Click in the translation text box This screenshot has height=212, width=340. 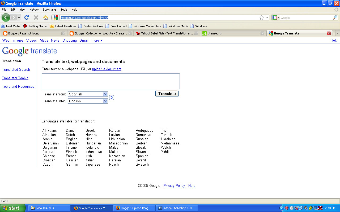click(111, 81)
